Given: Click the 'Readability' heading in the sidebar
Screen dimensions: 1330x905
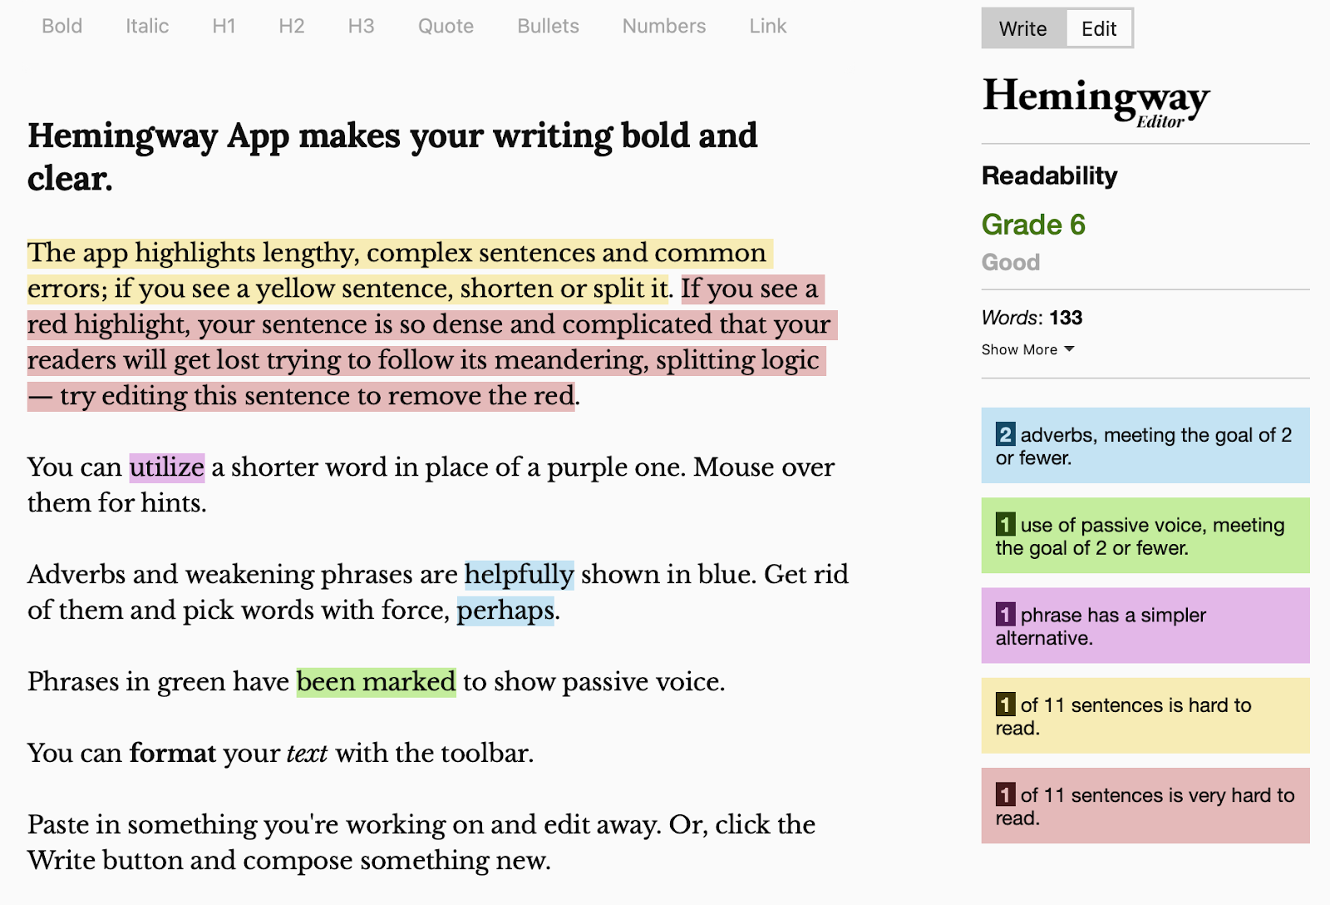Looking at the screenshot, I should (1049, 176).
